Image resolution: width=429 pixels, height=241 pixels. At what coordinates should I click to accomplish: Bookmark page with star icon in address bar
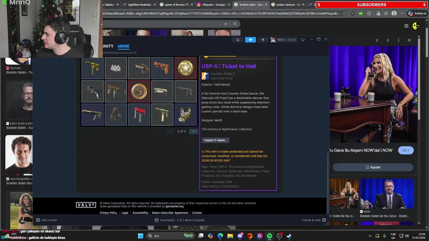click(x=345, y=13)
